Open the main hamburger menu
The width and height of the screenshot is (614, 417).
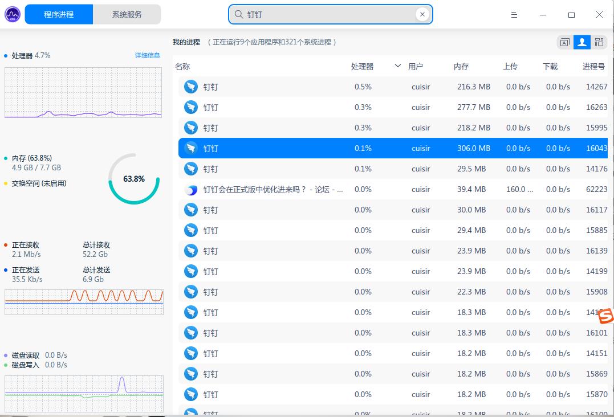click(514, 14)
